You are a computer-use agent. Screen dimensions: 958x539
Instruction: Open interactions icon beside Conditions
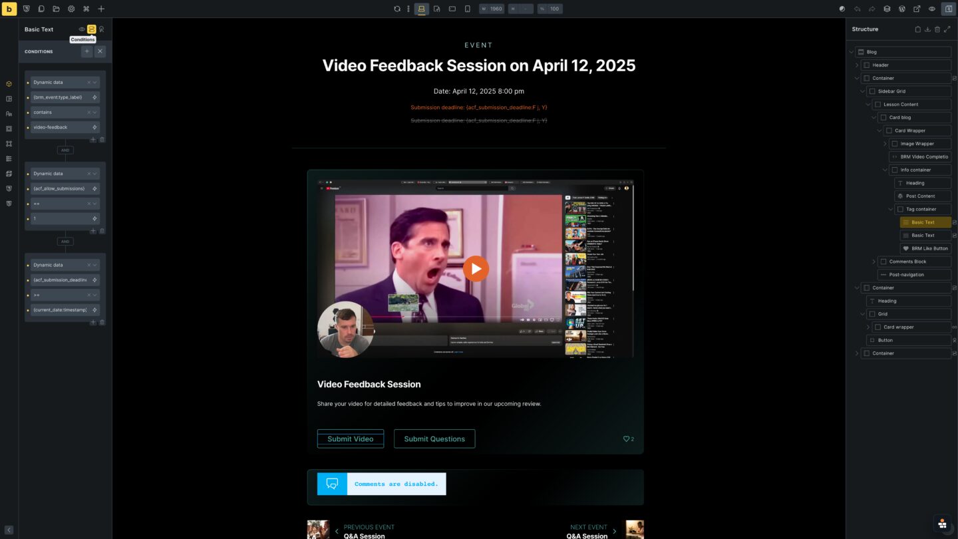pyautogui.click(x=102, y=29)
